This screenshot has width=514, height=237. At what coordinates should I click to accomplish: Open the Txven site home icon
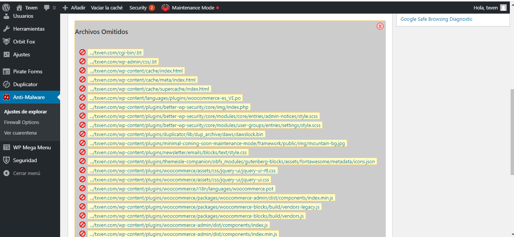(x=19, y=8)
